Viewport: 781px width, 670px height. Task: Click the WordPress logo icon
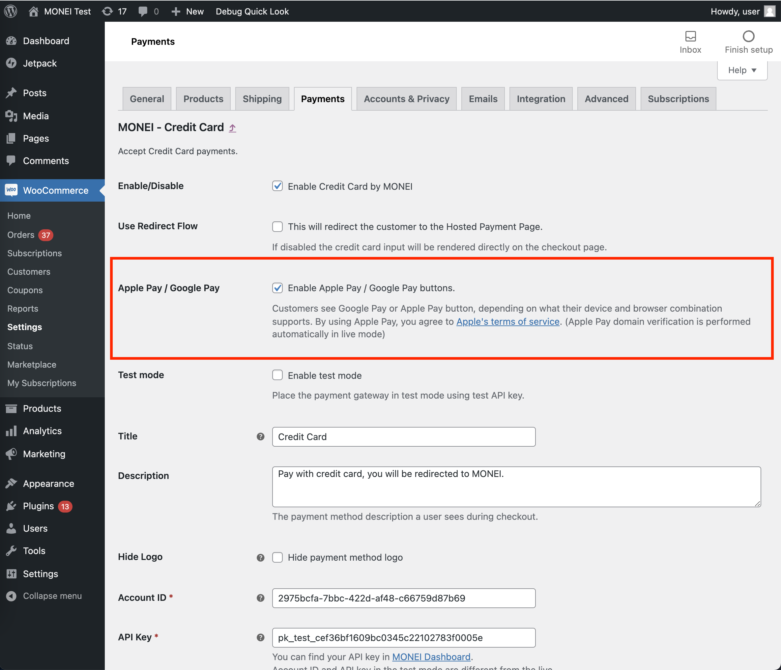coord(11,11)
